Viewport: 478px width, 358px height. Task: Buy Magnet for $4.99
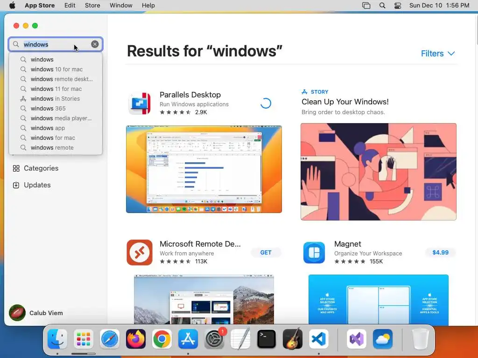(x=441, y=252)
